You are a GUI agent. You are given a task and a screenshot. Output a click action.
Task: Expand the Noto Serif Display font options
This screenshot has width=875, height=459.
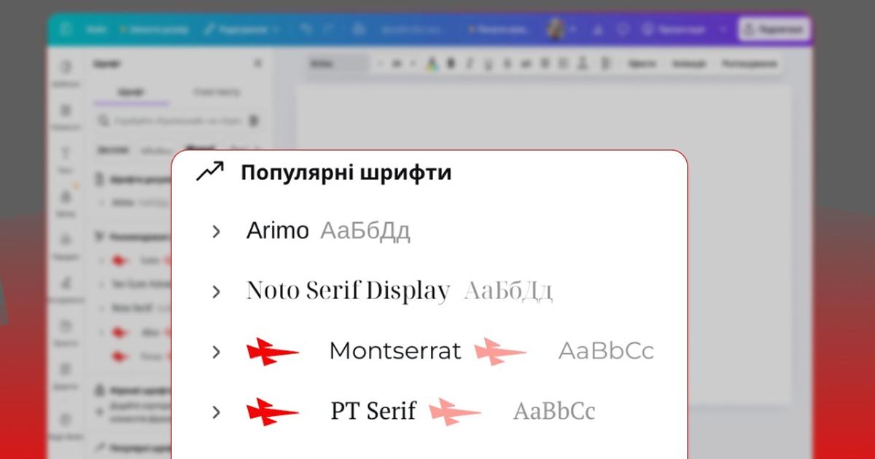pyautogui.click(x=217, y=291)
